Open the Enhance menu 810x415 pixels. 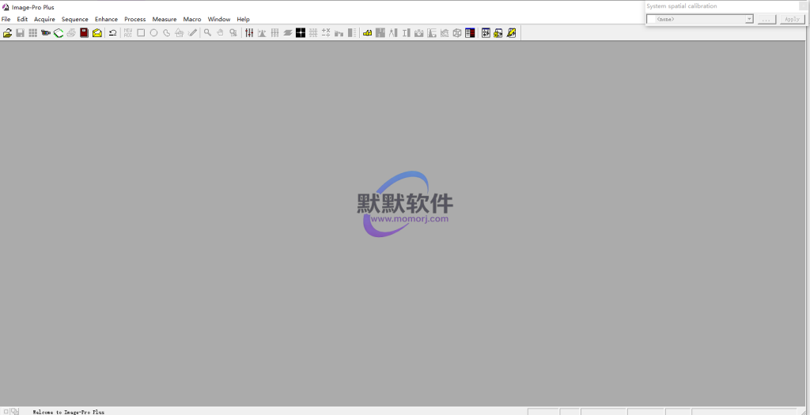pos(106,19)
